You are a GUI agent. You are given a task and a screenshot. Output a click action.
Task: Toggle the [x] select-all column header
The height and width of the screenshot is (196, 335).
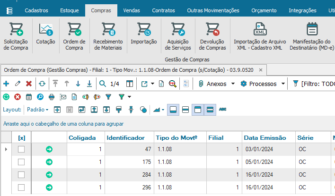[21, 137]
